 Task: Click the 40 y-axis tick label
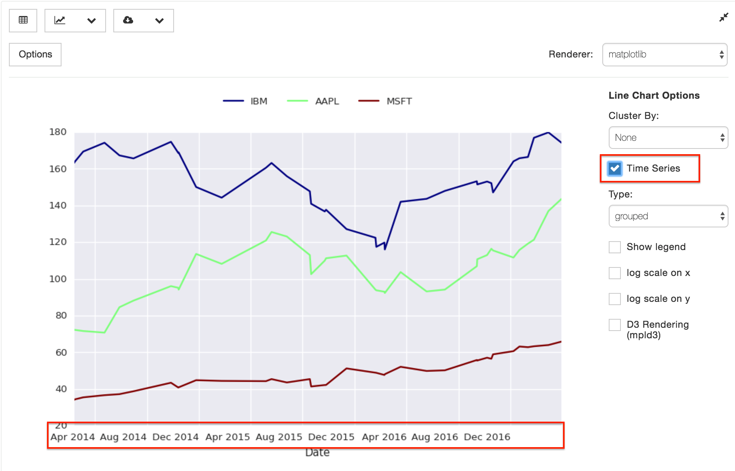61,389
